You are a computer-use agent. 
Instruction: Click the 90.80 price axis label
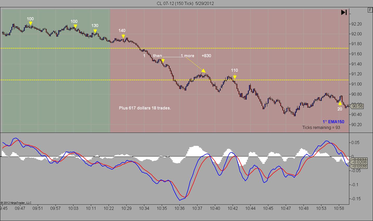pyautogui.click(x=356, y=94)
